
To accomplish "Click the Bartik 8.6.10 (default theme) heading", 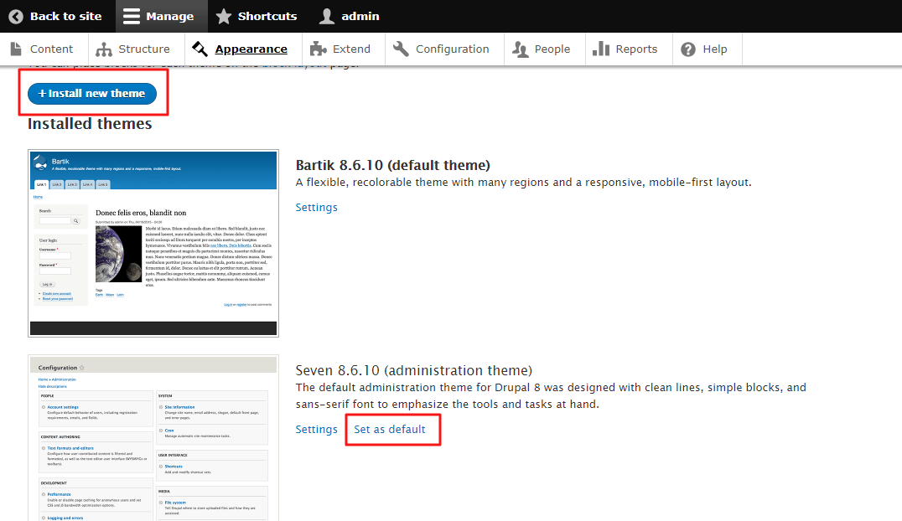I will (393, 165).
